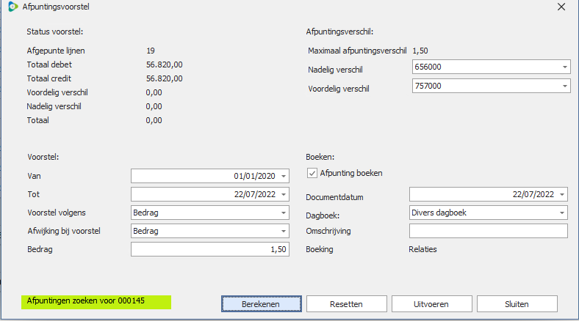Click the Voorstel section heading

coord(43,157)
